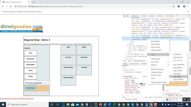191x107 pixels.
Task: Toggle the DevTools device toolbar icon
Action: click(x=127, y=16)
